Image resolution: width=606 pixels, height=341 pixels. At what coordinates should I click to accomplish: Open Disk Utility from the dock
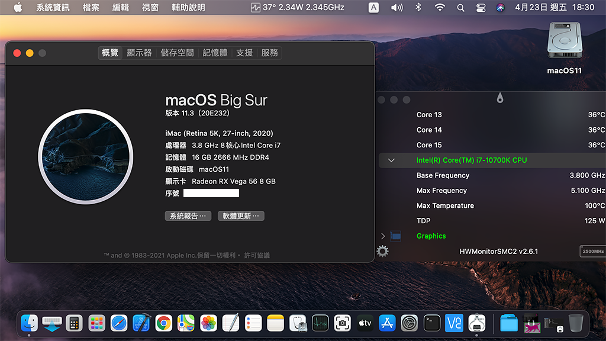tap(298, 323)
